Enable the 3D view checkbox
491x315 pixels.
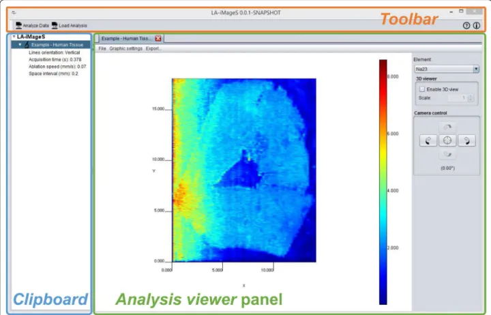pyautogui.click(x=422, y=89)
